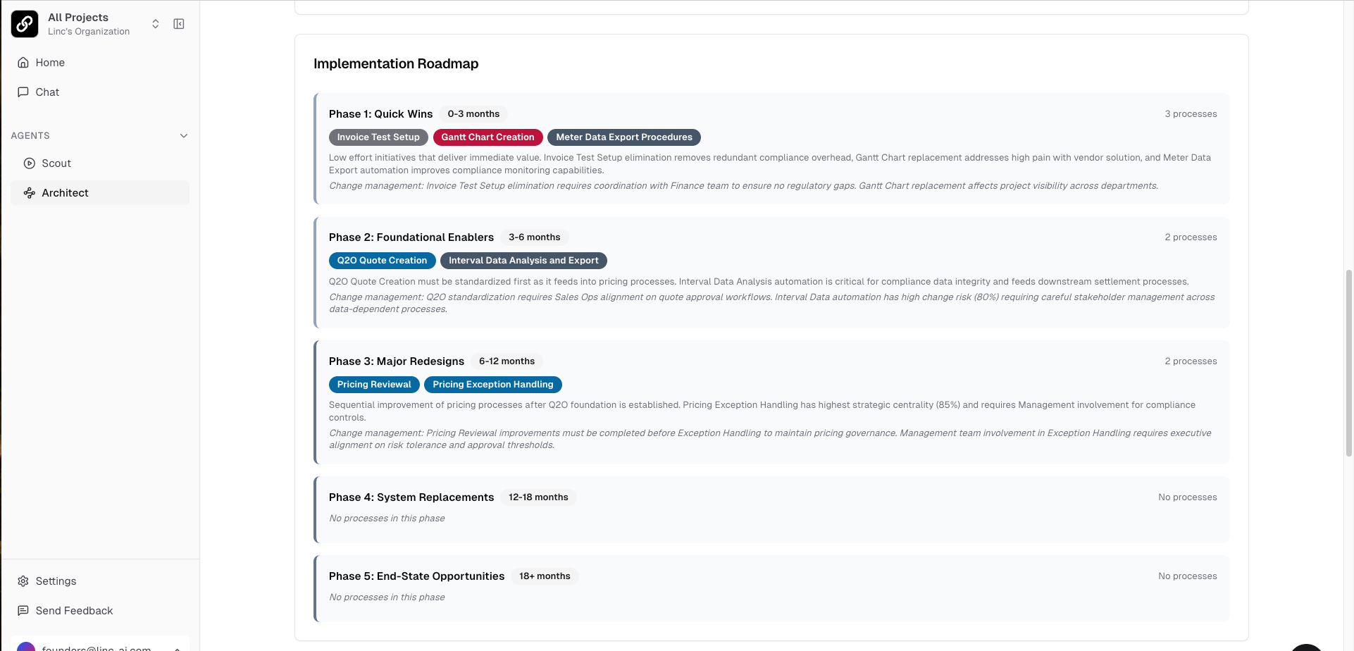Open Chat from the sidebar
Viewport: 1354px width, 651px height.
point(47,92)
